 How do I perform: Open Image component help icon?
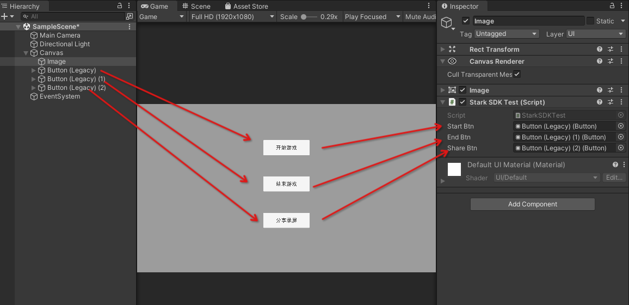(599, 90)
